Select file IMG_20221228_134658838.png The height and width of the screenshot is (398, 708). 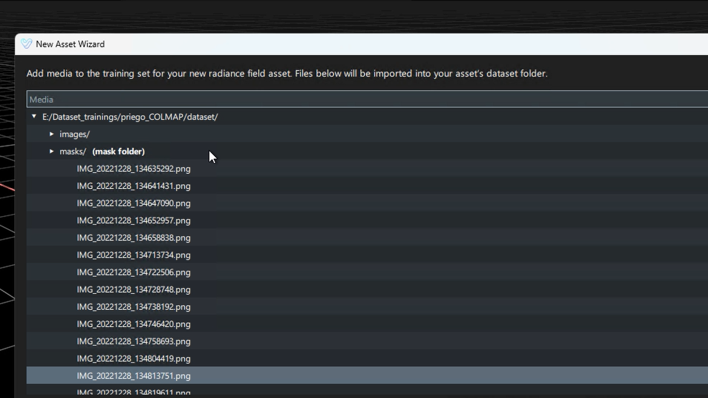coord(133,238)
